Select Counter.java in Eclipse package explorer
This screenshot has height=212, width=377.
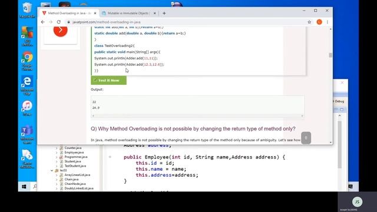tap(73, 148)
